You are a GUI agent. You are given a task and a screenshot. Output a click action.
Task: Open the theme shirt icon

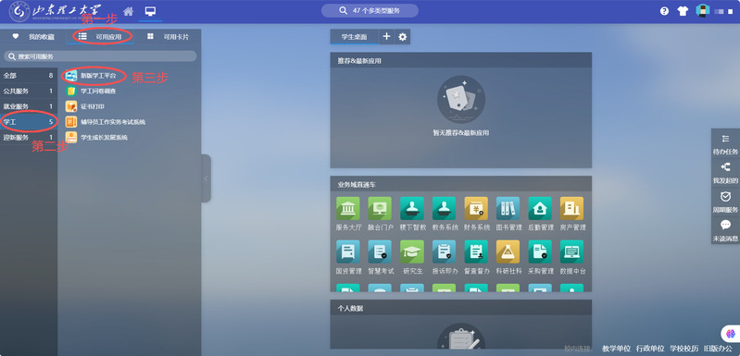pyautogui.click(x=683, y=11)
